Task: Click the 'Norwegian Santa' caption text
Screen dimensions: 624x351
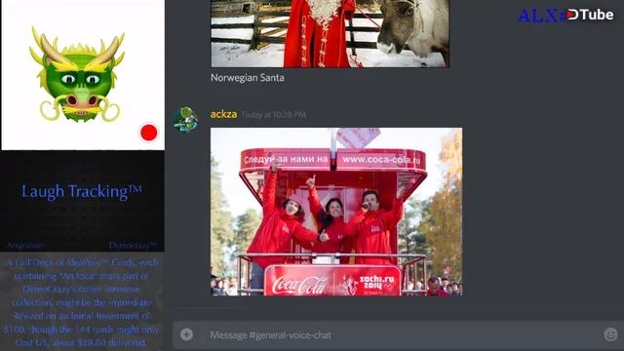Action: pyautogui.click(x=247, y=78)
